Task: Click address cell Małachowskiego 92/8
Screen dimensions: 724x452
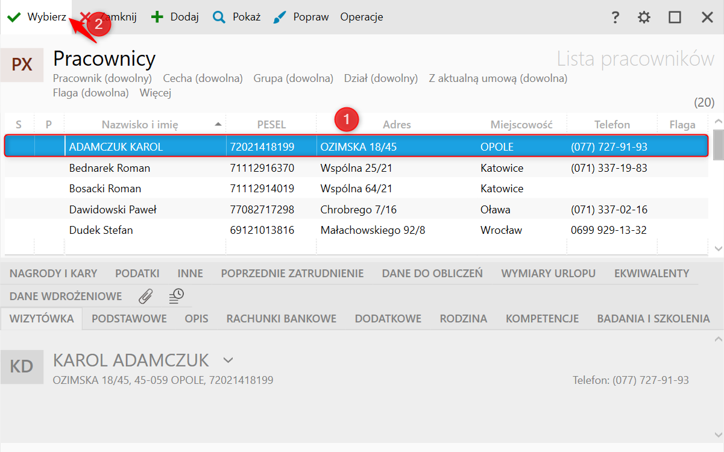Action: pyautogui.click(x=373, y=230)
